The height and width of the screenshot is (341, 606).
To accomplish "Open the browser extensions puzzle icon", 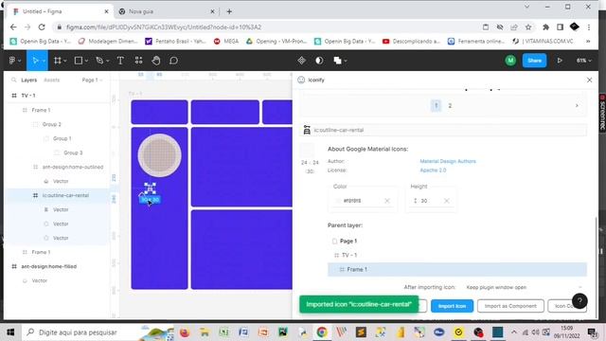I will point(545,27).
